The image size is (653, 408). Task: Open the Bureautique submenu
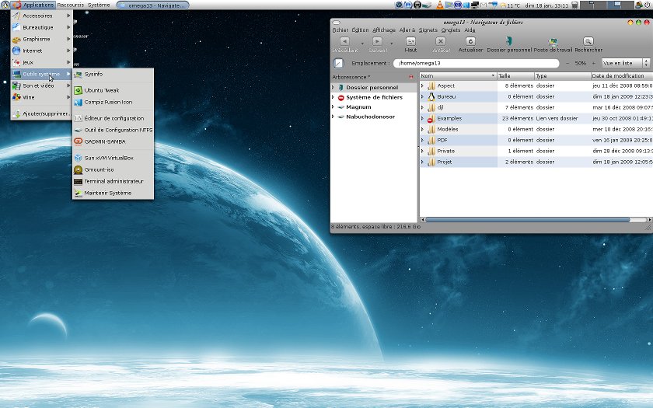pos(42,27)
